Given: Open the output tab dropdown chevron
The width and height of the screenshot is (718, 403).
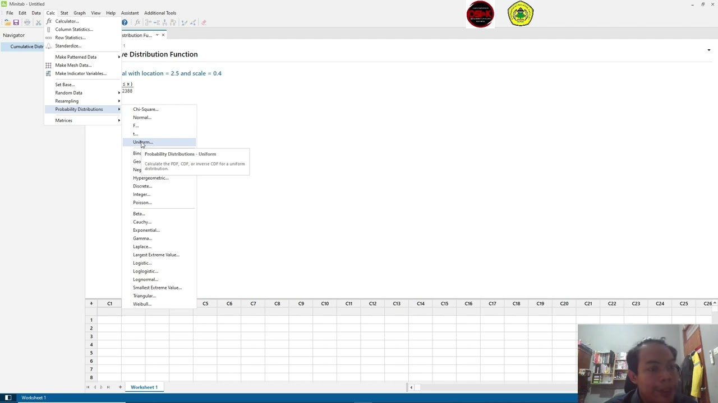Looking at the screenshot, I should [x=157, y=35].
